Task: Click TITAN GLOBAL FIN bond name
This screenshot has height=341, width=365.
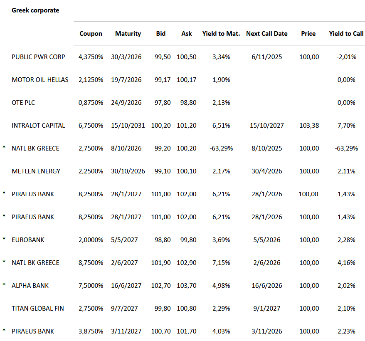Action: pos(38,309)
